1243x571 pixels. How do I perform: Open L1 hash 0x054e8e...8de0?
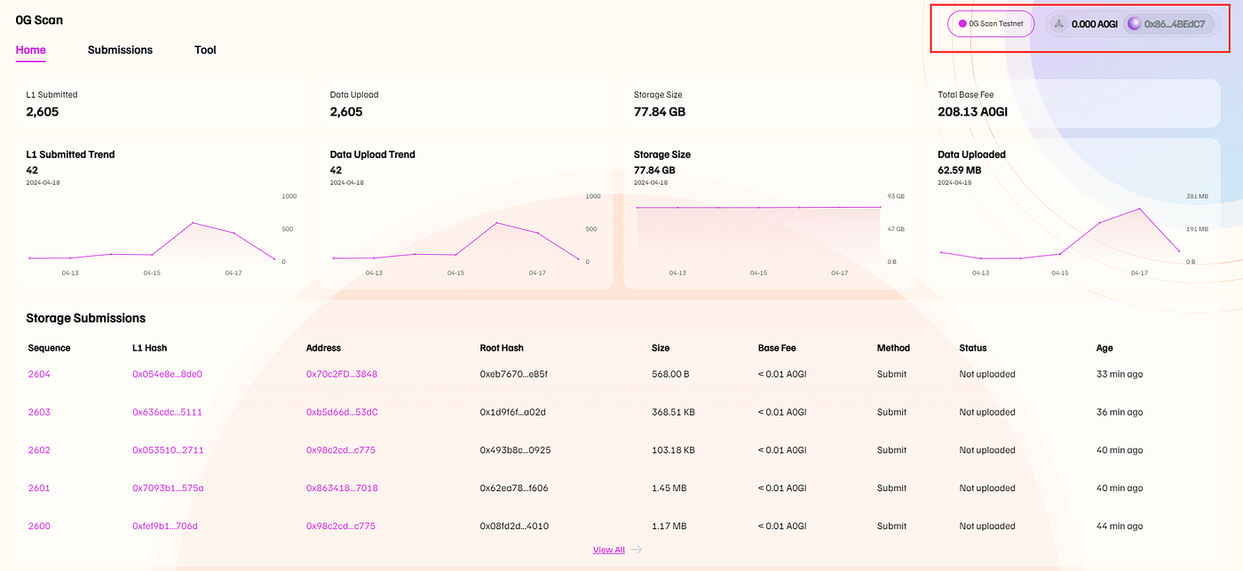pos(167,374)
